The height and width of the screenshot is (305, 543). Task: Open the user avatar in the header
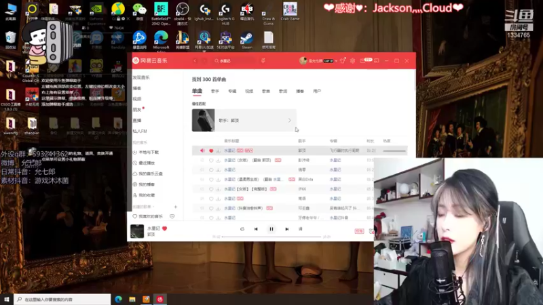[x=303, y=61]
